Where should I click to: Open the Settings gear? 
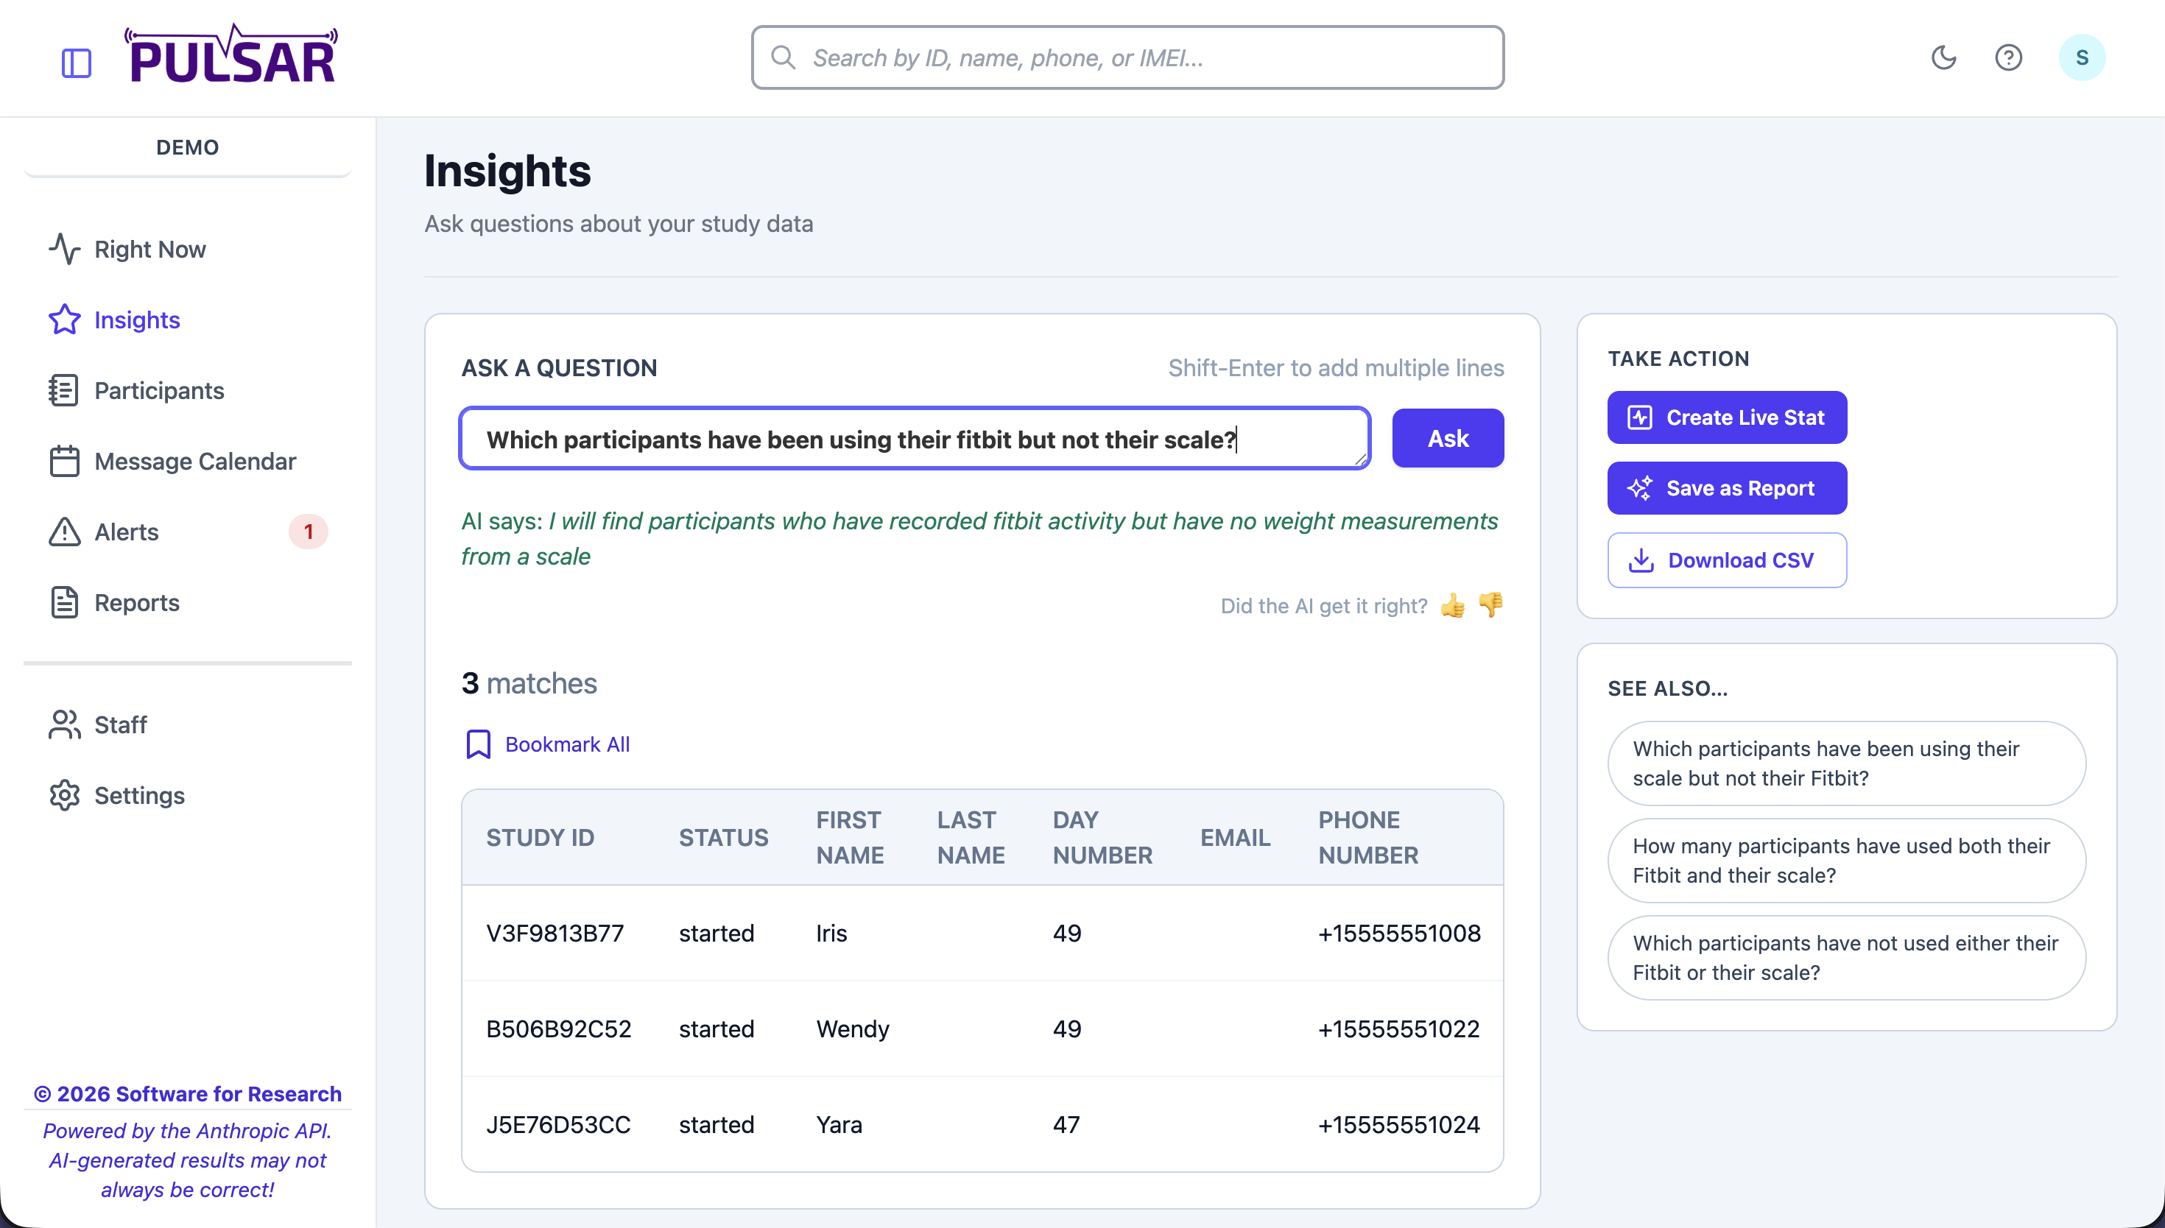[63, 794]
